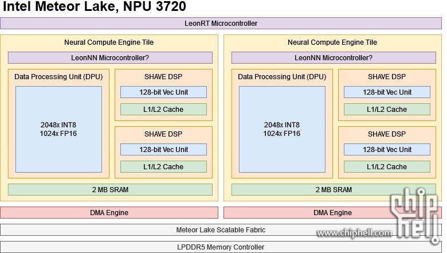Click the Meteor Lake Scalable Fabric block

point(221,230)
